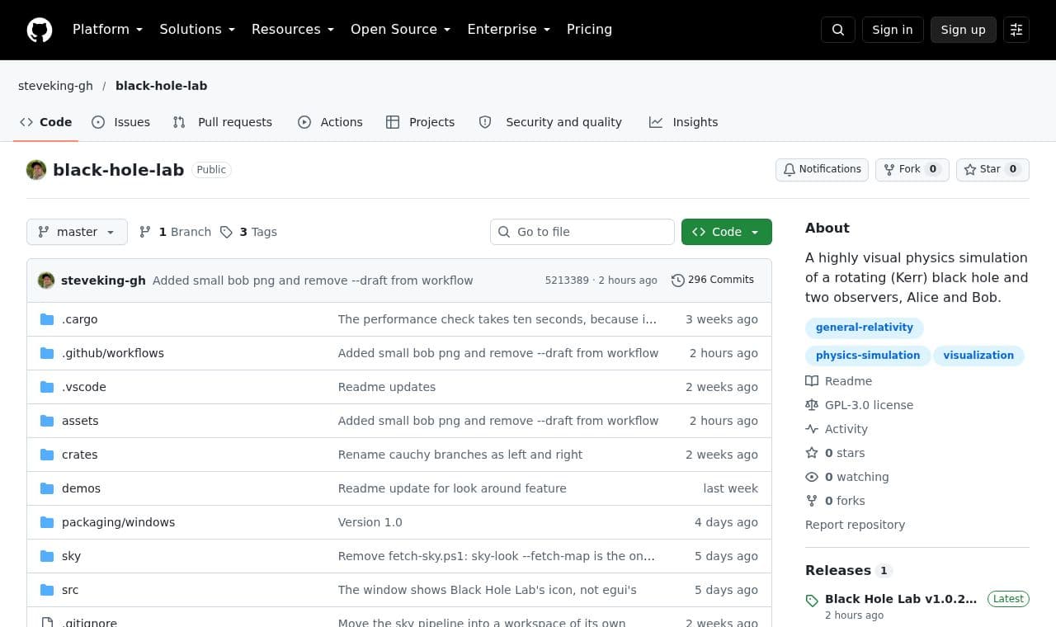Open the green Code dropdown

pos(727,232)
